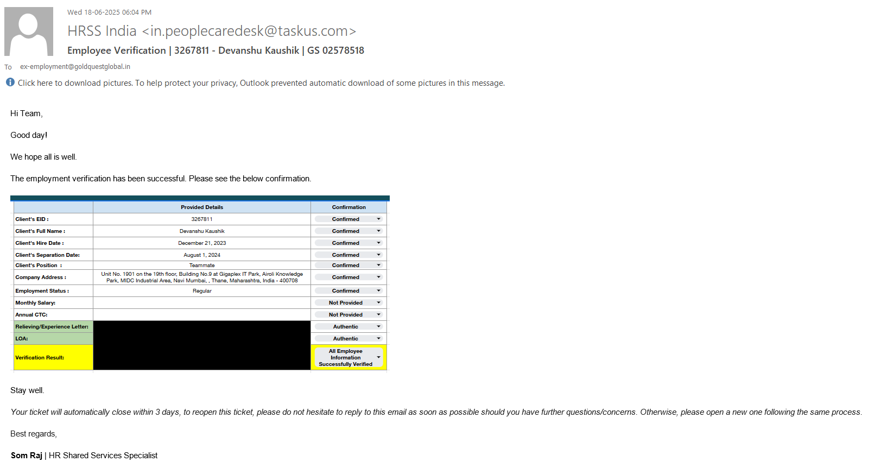Click the sender email in.peoplecaredesk@taskus.com
This screenshot has height=468, width=875.
[249, 31]
